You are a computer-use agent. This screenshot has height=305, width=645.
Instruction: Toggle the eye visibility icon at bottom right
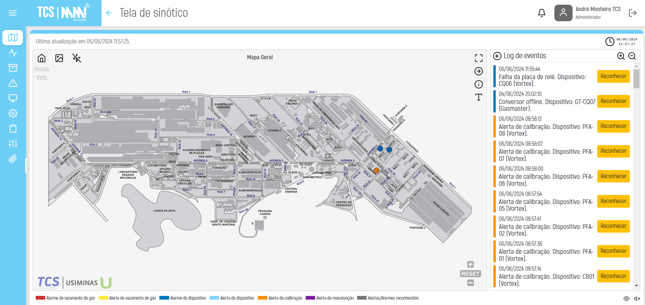click(626, 299)
